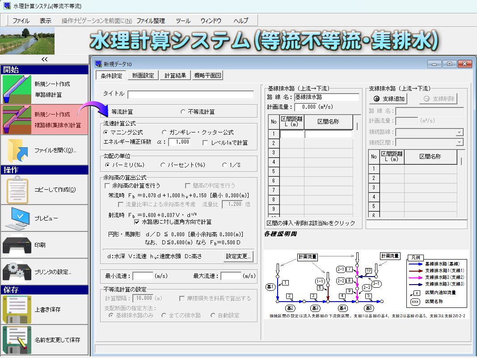The width and height of the screenshot is (477, 358).
Task: Click コピーして作成(C) label
Action: click(x=55, y=190)
